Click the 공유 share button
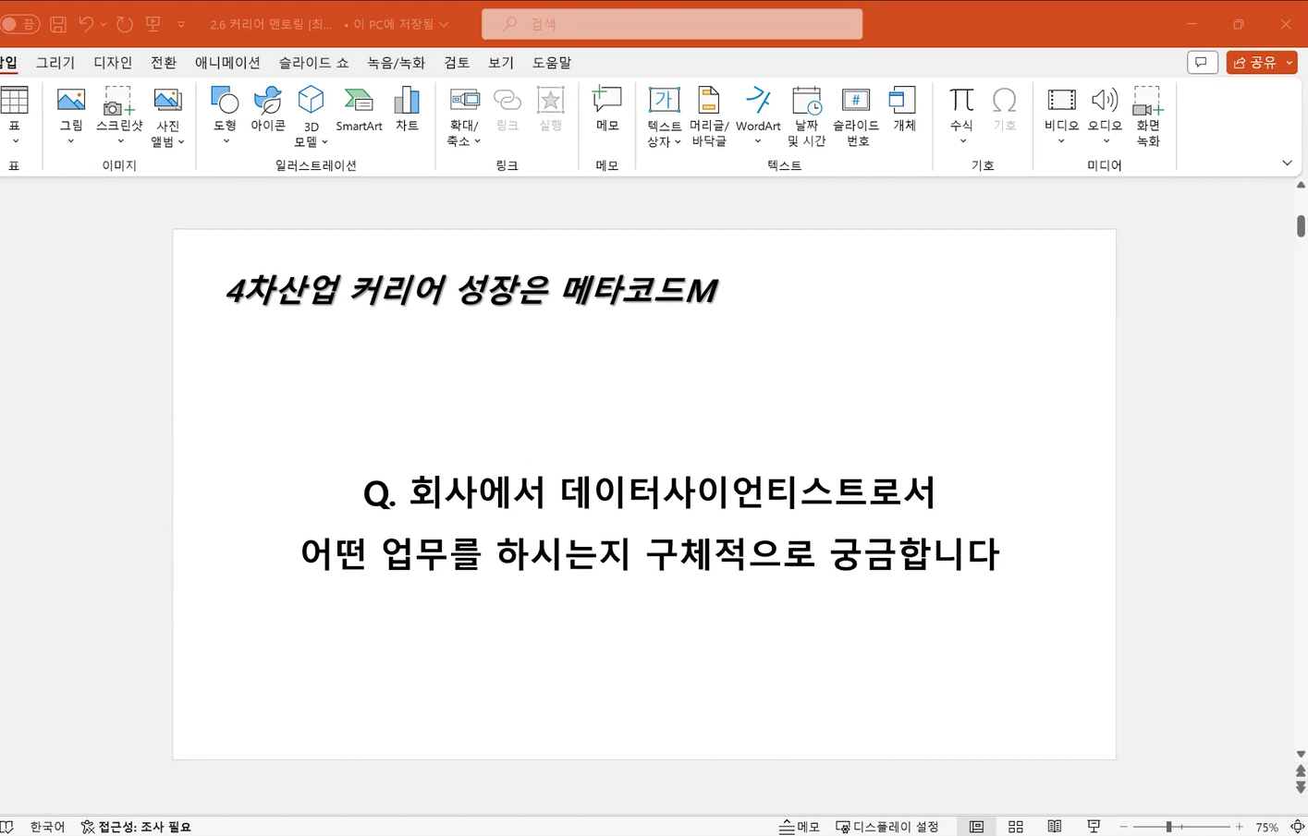The height and width of the screenshot is (836, 1308). (x=1254, y=62)
